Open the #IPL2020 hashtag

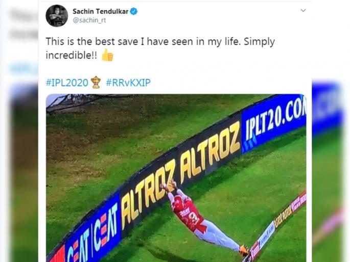[x=67, y=83]
